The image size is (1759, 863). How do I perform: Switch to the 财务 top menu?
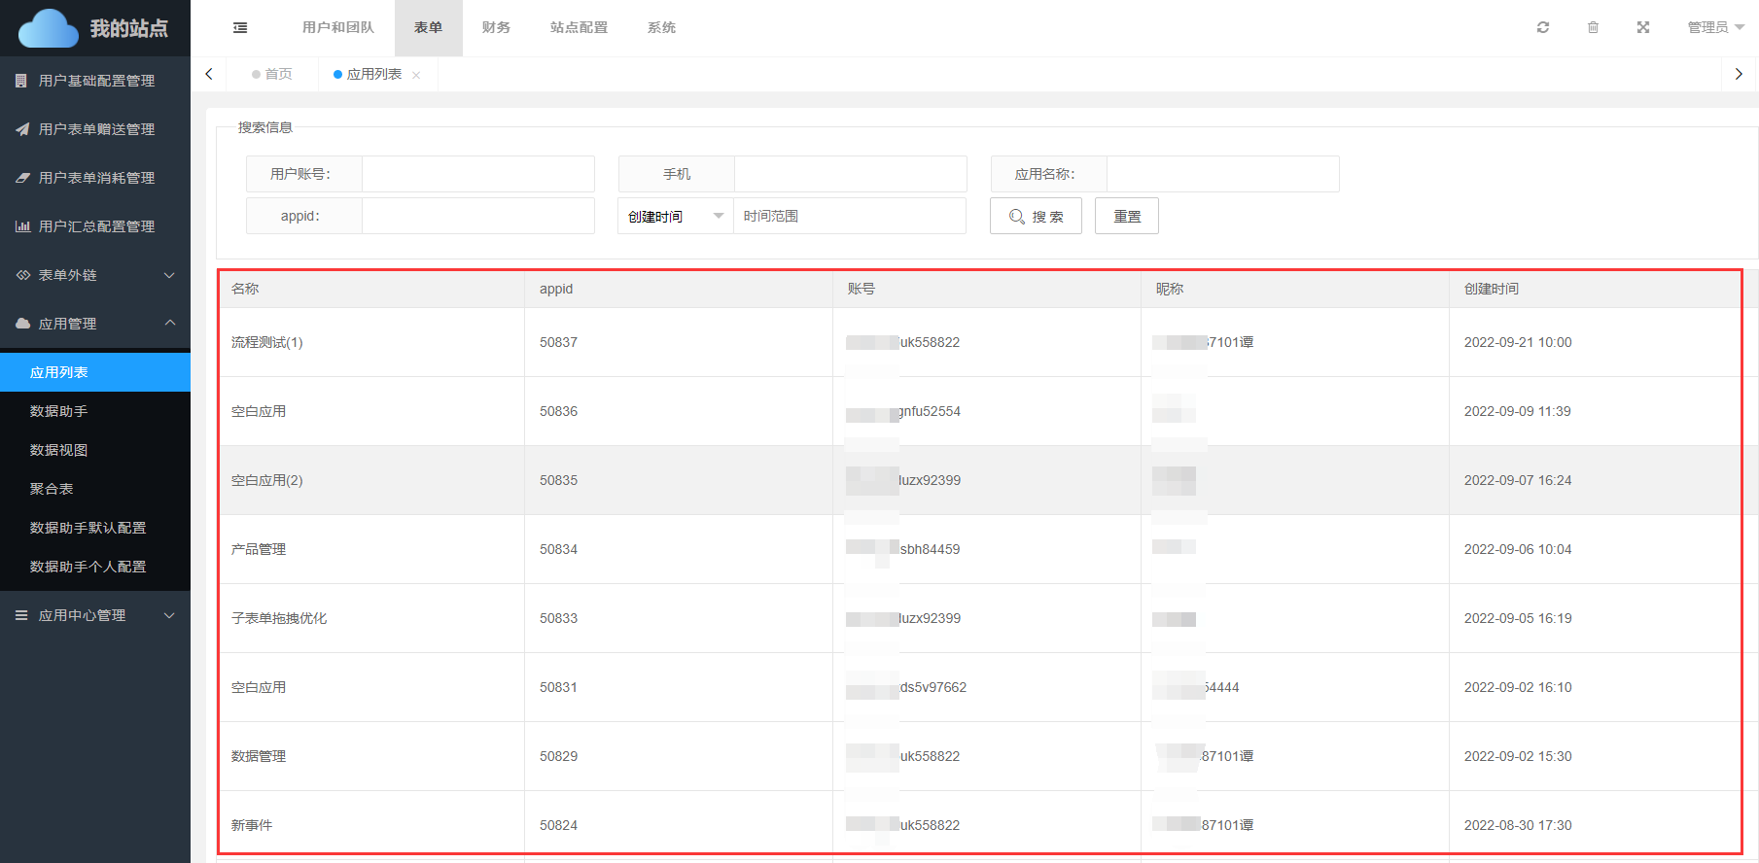click(496, 27)
